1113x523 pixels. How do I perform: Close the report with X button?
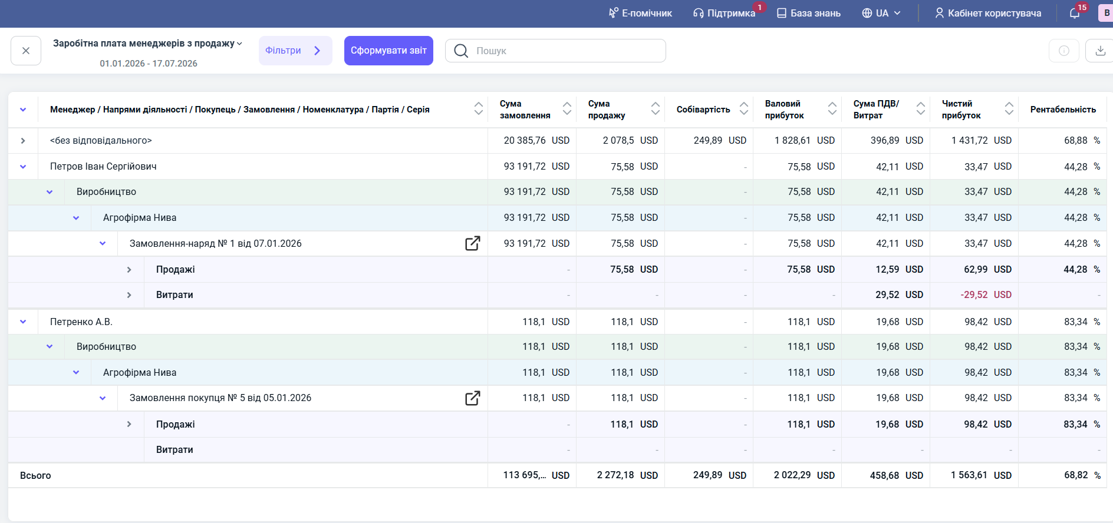[x=26, y=51]
